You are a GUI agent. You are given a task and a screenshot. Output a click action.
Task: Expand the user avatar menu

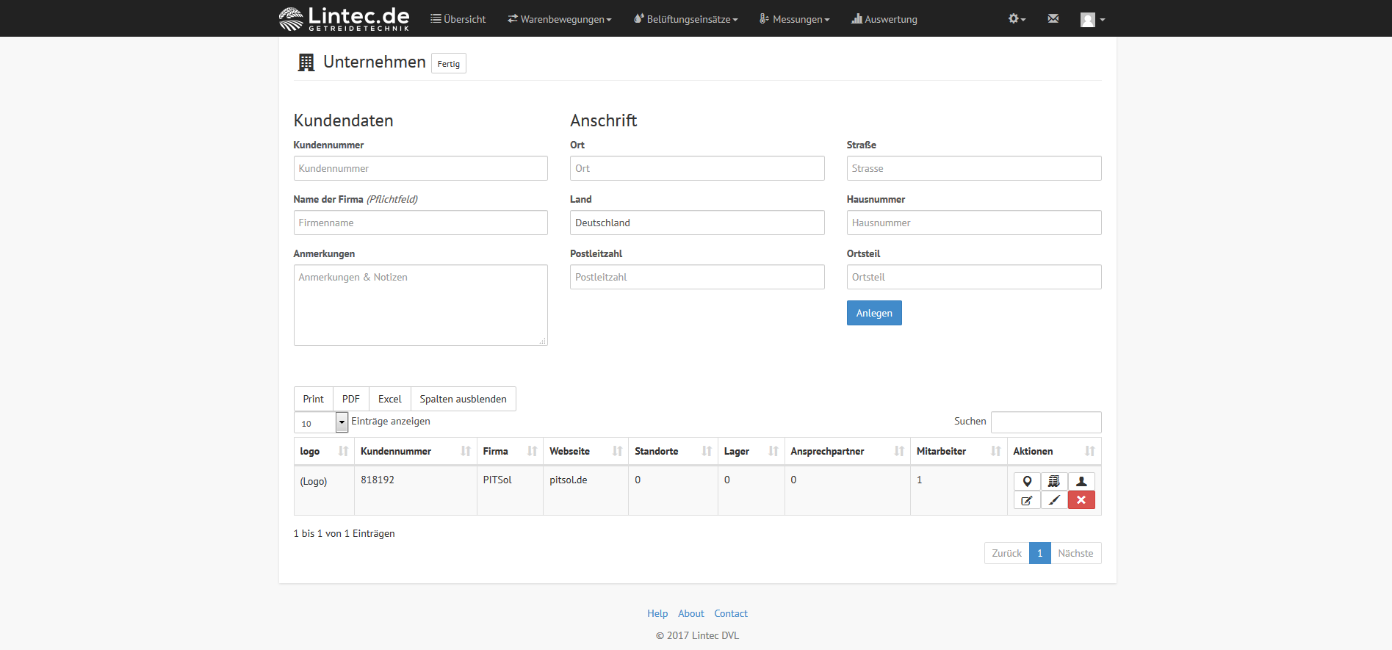click(1092, 20)
